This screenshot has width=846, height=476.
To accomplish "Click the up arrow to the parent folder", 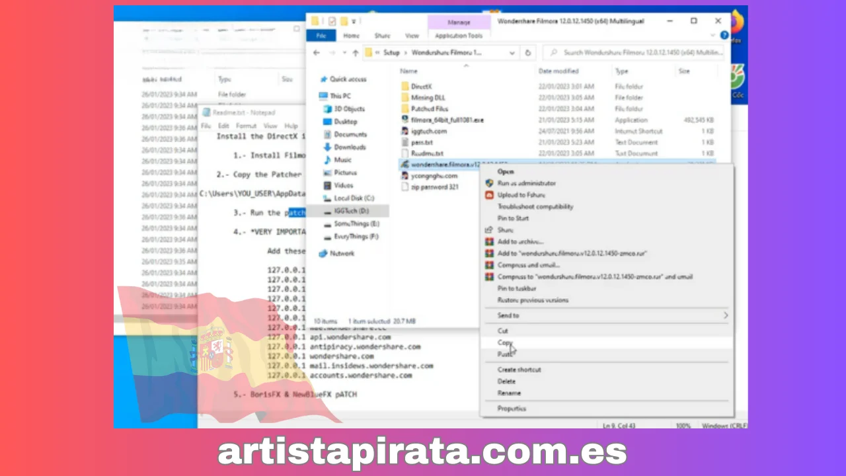I will (x=355, y=53).
